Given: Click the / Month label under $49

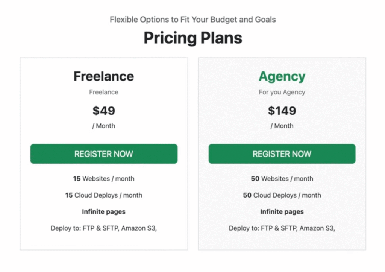Looking at the screenshot, I should (104, 126).
